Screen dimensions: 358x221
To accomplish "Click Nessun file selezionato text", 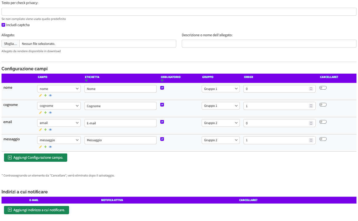I will (38, 44).
